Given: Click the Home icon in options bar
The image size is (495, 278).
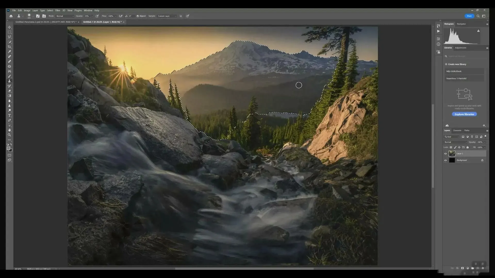Looking at the screenshot, I should click(11, 16).
